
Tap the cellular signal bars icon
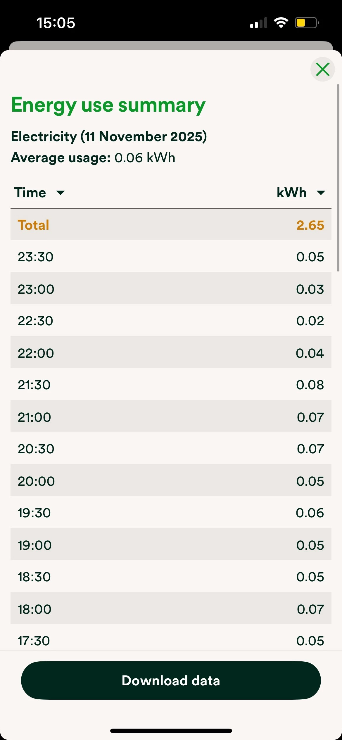tap(259, 23)
